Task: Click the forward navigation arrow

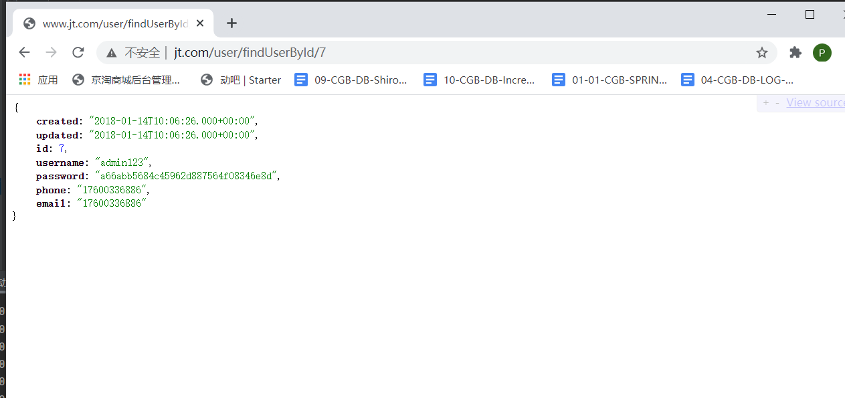Action: coord(51,52)
